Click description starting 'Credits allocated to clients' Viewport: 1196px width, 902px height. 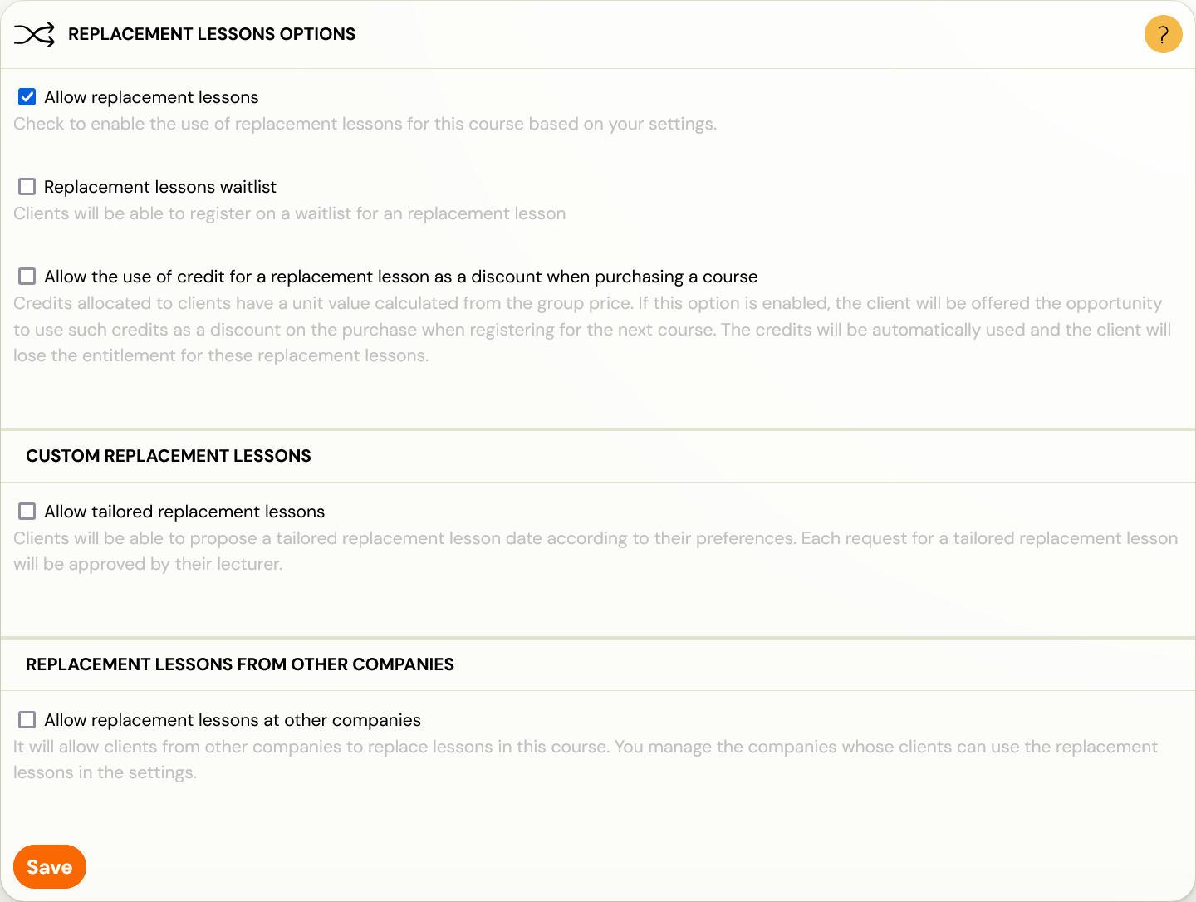pyautogui.click(x=592, y=330)
